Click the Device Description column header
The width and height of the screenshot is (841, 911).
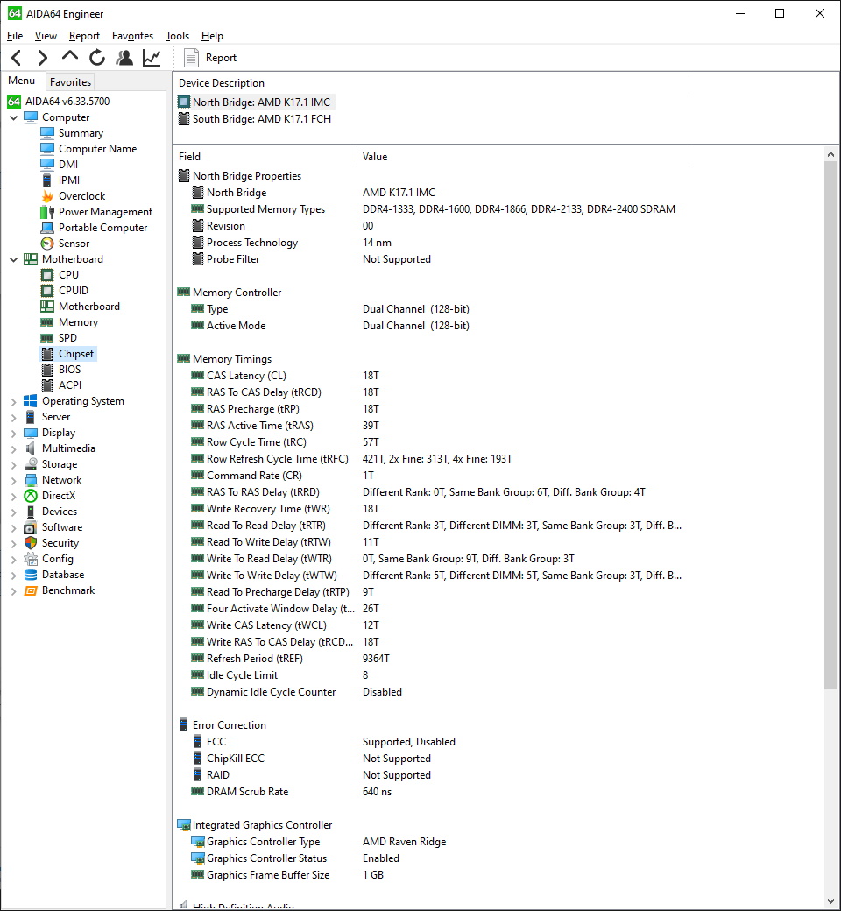(x=431, y=83)
